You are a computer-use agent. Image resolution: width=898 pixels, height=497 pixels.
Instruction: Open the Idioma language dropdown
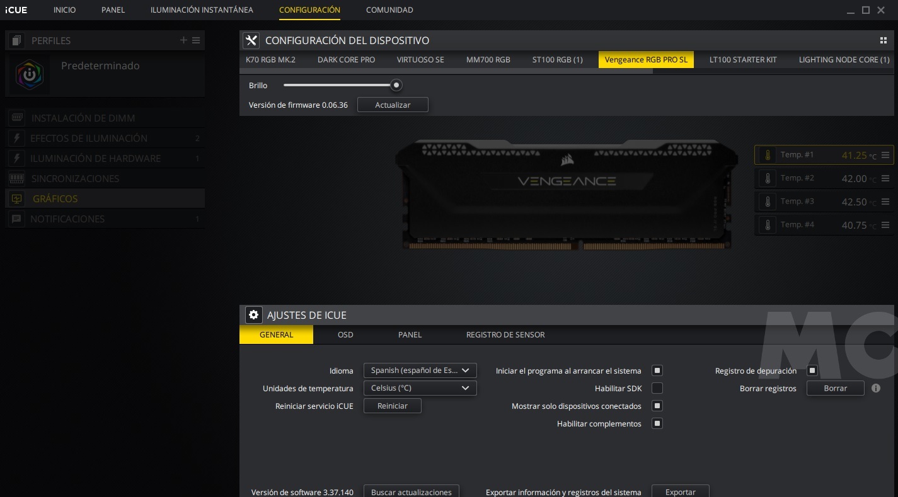(x=420, y=370)
